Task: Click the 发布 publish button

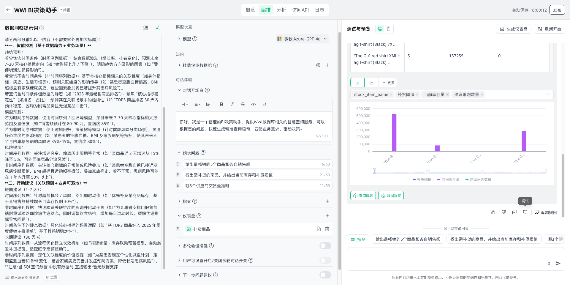Action: tap(557, 10)
